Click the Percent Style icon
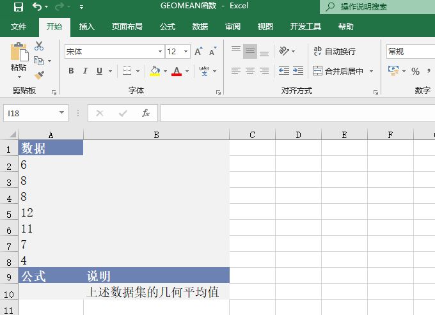The image size is (435, 315). 415,71
